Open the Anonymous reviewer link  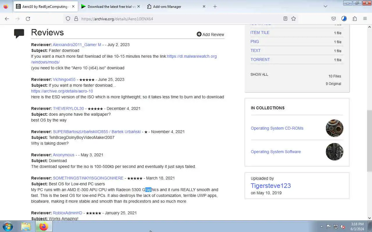click(64, 155)
